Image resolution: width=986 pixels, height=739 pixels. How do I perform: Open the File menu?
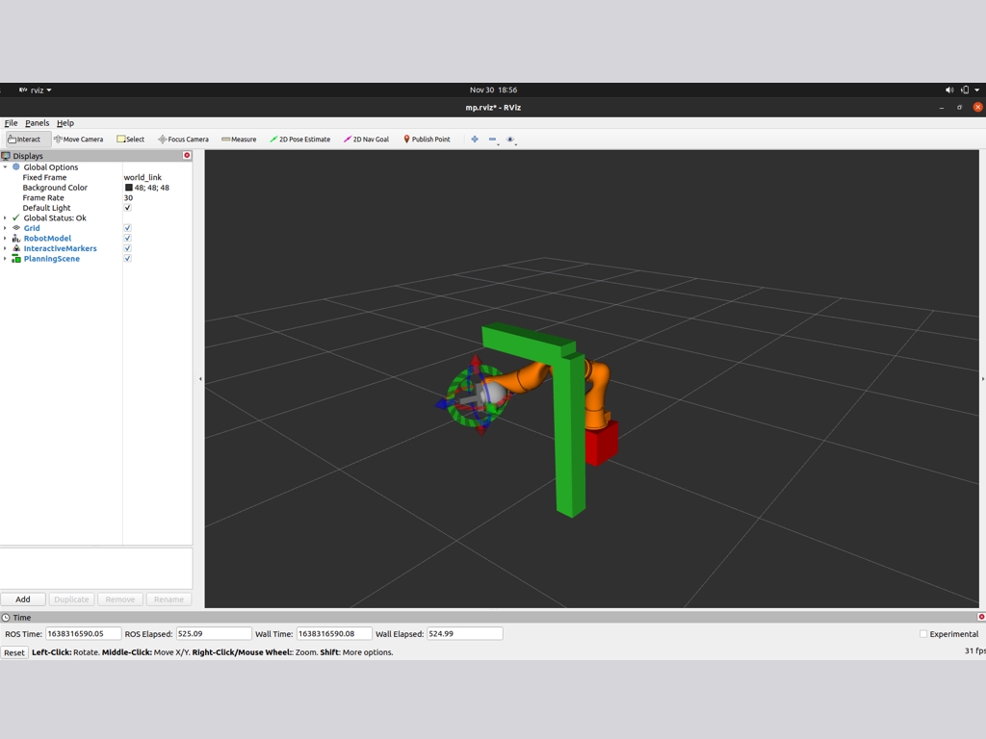(x=11, y=123)
